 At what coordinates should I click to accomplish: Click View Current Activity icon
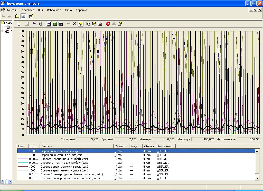click(35, 24)
